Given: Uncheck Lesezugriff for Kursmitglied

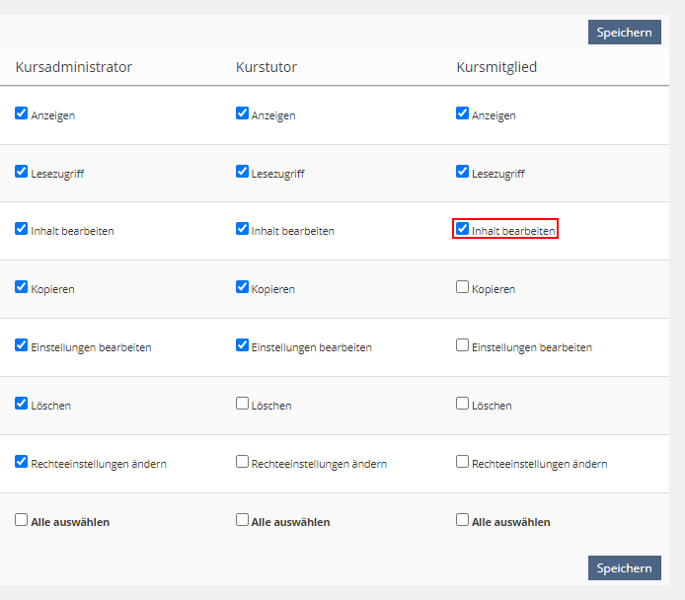Looking at the screenshot, I should pos(462,172).
